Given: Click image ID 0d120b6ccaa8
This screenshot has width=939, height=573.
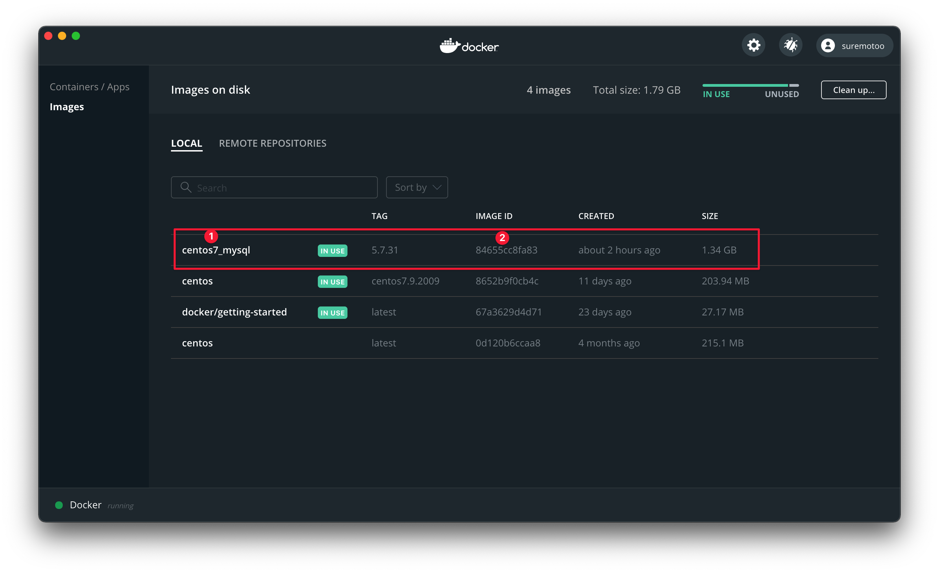Looking at the screenshot, I should pyautogui.click(x=508, y=343).
